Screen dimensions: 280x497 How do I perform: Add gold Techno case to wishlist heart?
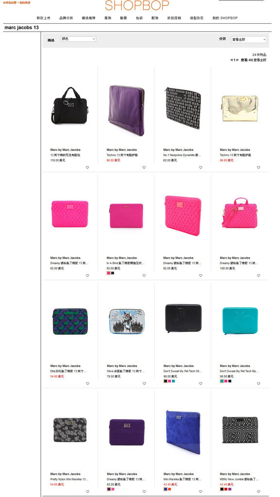259,167
